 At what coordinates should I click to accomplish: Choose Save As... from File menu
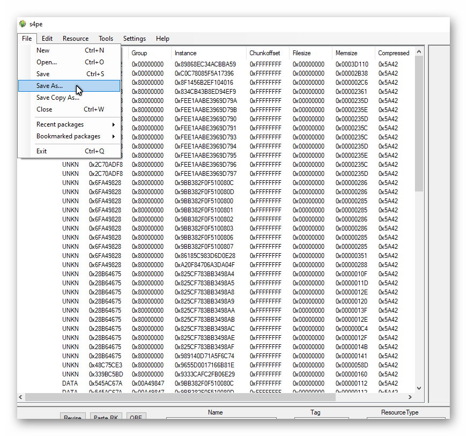coord(49,86)
